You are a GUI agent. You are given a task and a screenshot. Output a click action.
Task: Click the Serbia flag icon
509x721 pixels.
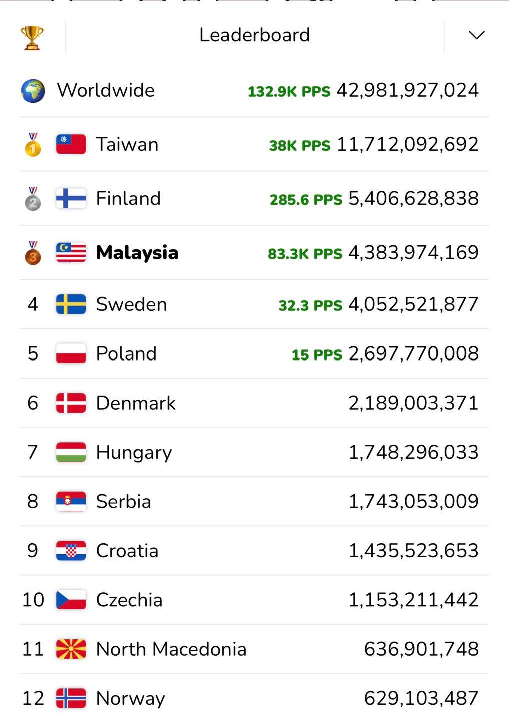click(x=71, y=501)
